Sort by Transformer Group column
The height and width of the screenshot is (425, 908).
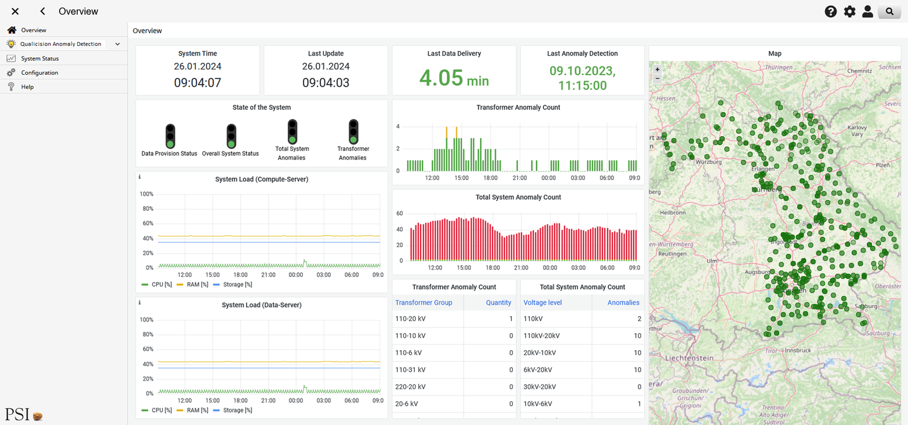[x=424, y=303]
